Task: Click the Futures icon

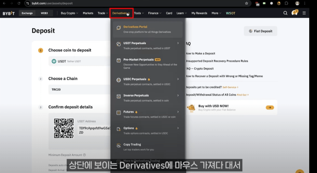Action: [x=119, y=113]
